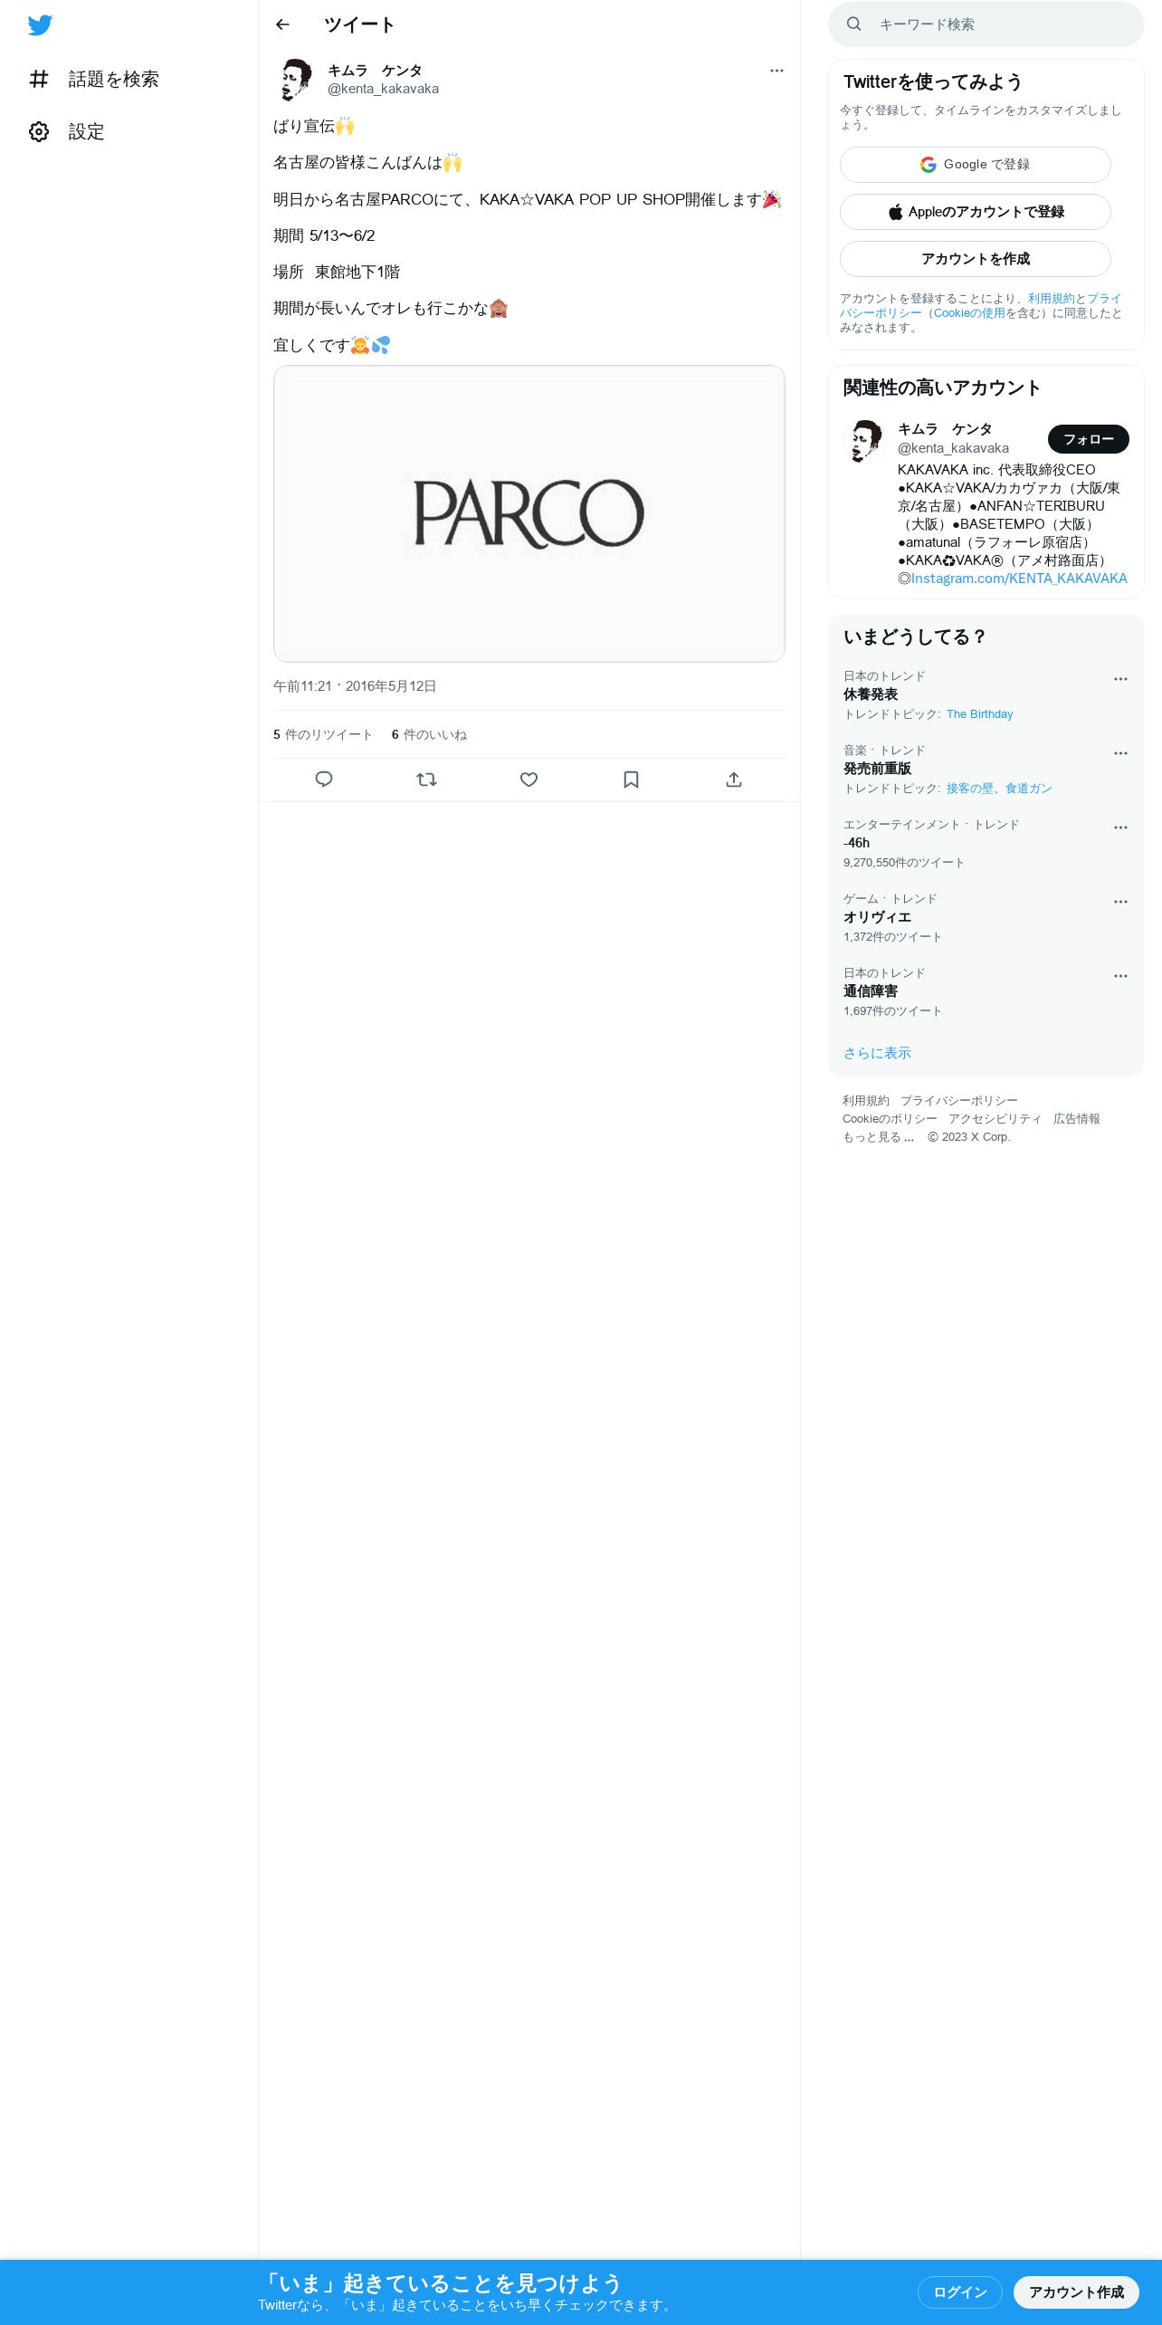
Task: Open the PARCO image attachment
Action: click(x=529, y=513)
